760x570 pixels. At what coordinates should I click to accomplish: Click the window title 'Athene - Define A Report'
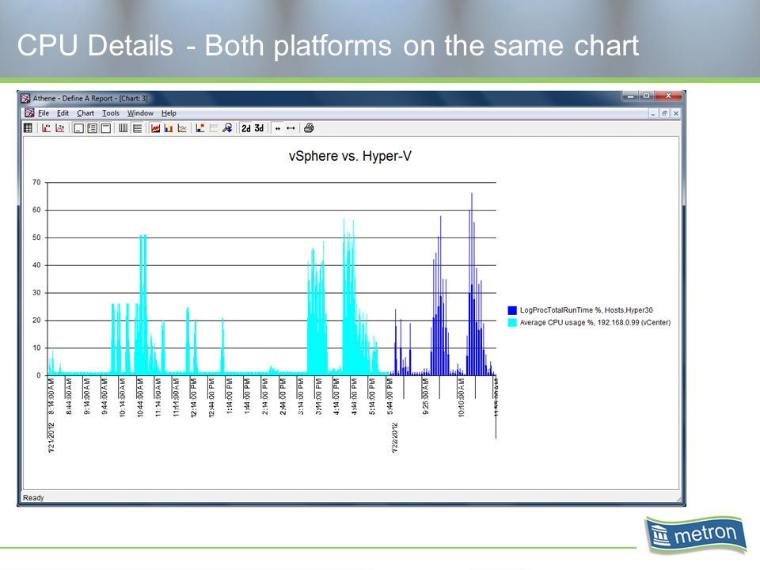point(73,98)
